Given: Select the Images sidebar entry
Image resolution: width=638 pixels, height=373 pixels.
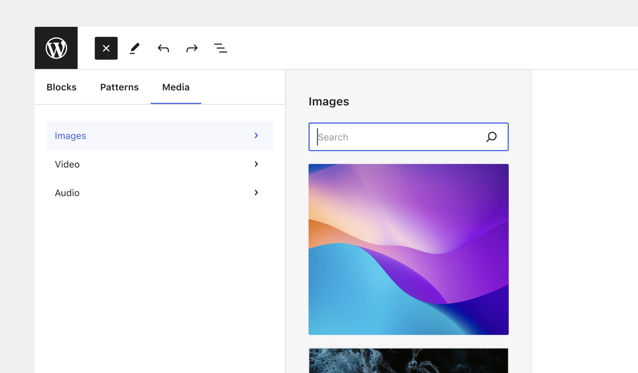Looking at the screenshot, I should coord(70,135).
